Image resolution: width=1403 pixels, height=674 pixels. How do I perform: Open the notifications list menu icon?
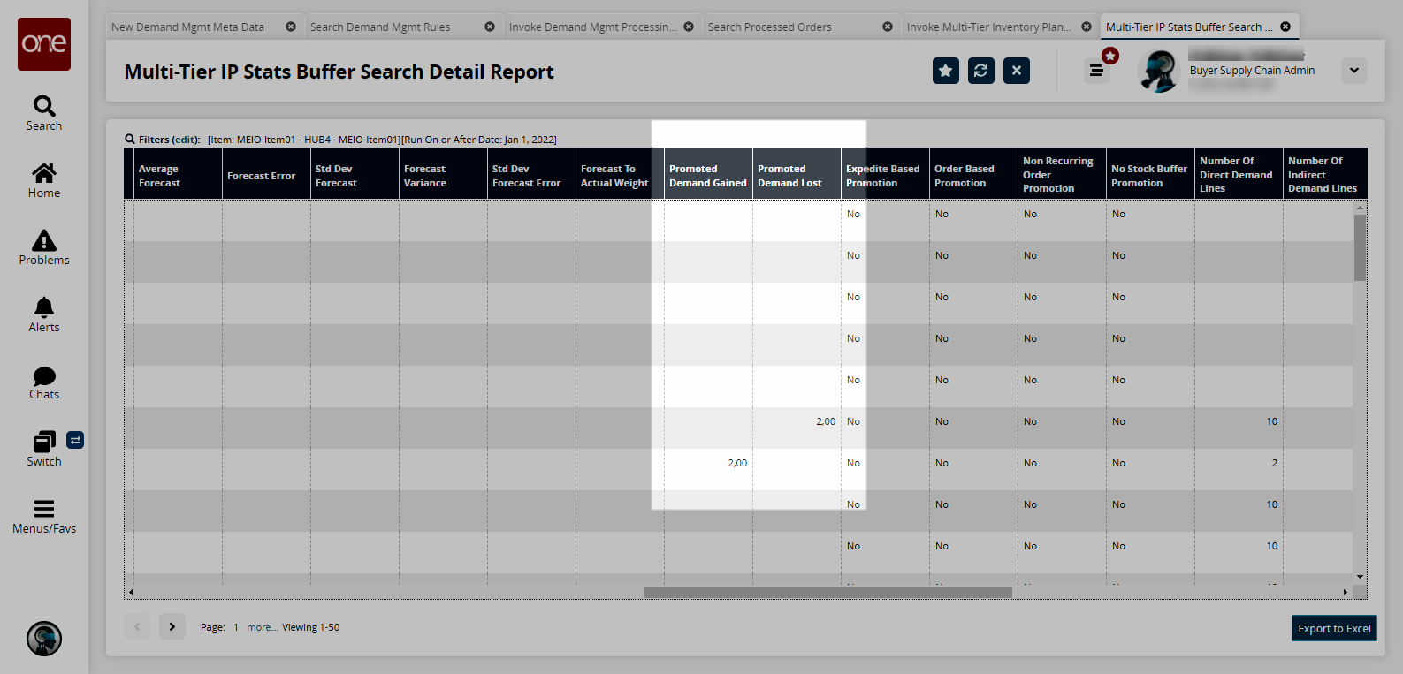click(x=1096, y=71)
